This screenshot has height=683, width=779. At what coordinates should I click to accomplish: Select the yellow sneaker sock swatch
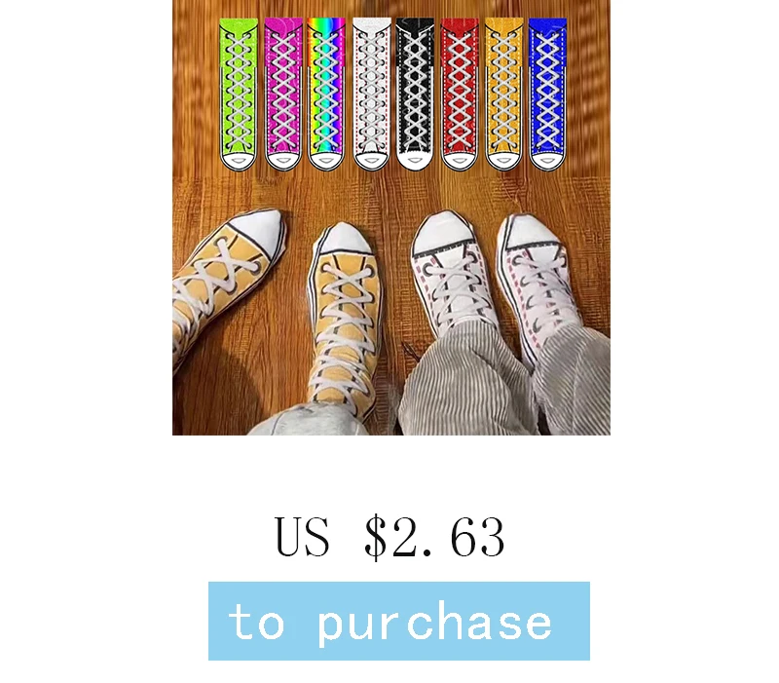(503, 95)
